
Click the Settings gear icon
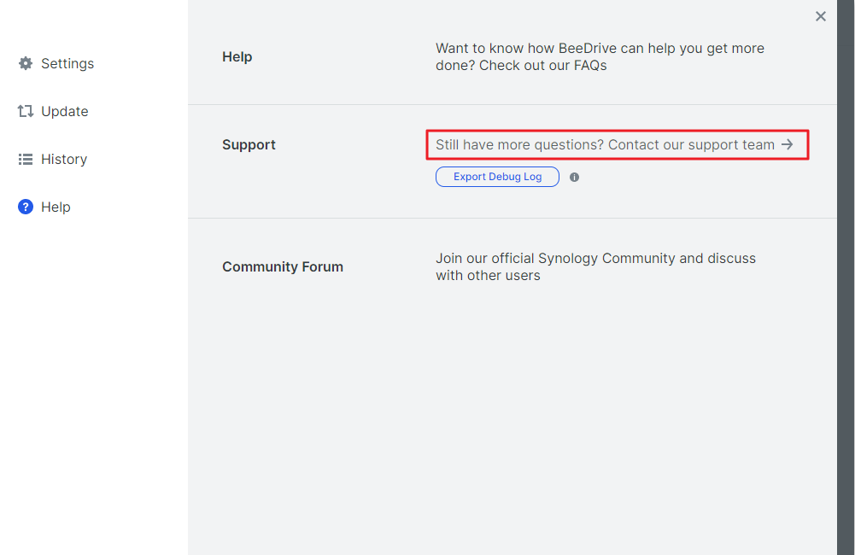click(x=26, y=64)
